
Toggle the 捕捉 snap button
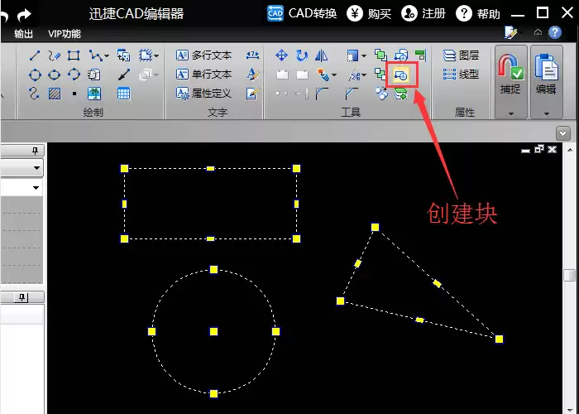click(x=510, y=80)
